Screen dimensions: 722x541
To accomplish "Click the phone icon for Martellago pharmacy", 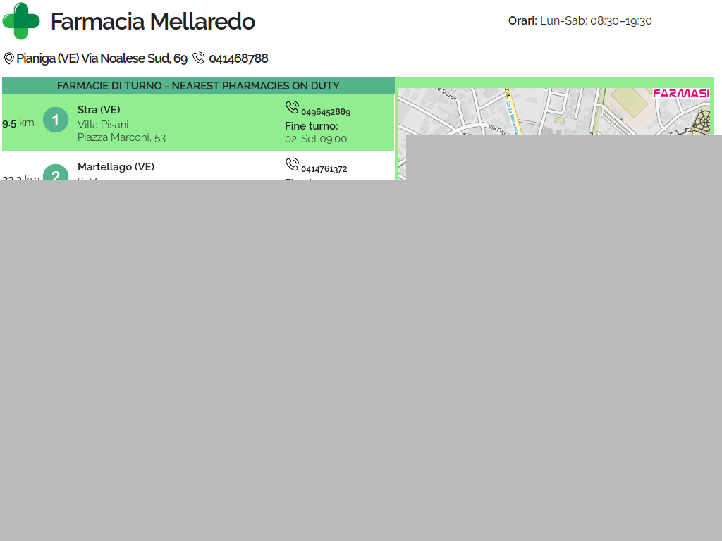I will [x=292, y=164].
